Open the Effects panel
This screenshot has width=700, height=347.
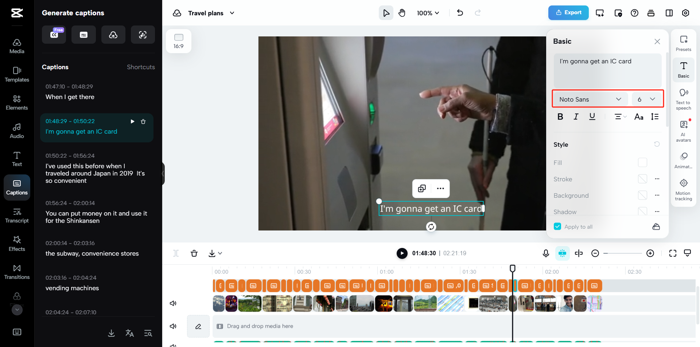17,244
